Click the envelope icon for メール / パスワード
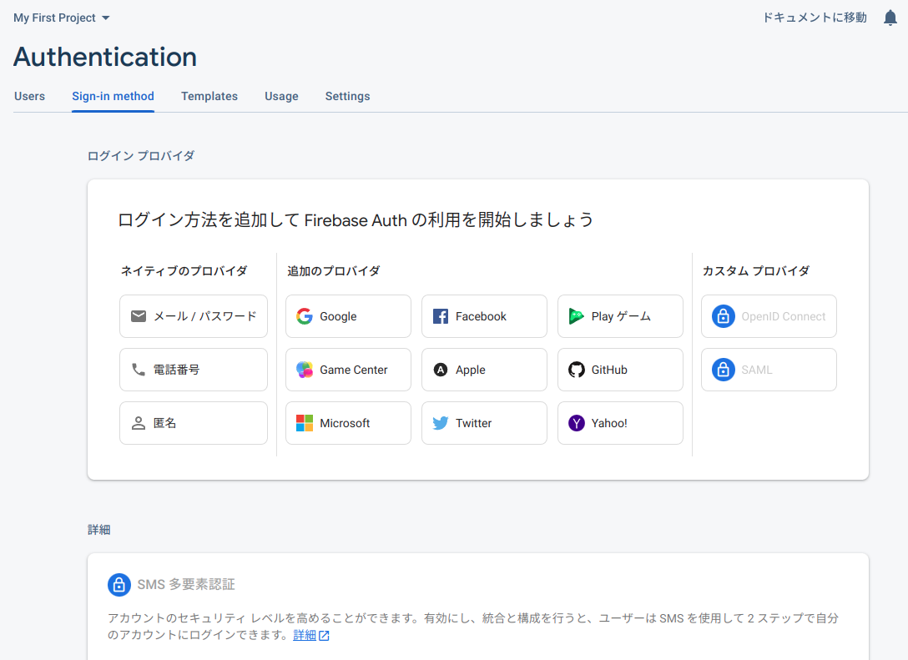The image size is (908, 660). 139,316
